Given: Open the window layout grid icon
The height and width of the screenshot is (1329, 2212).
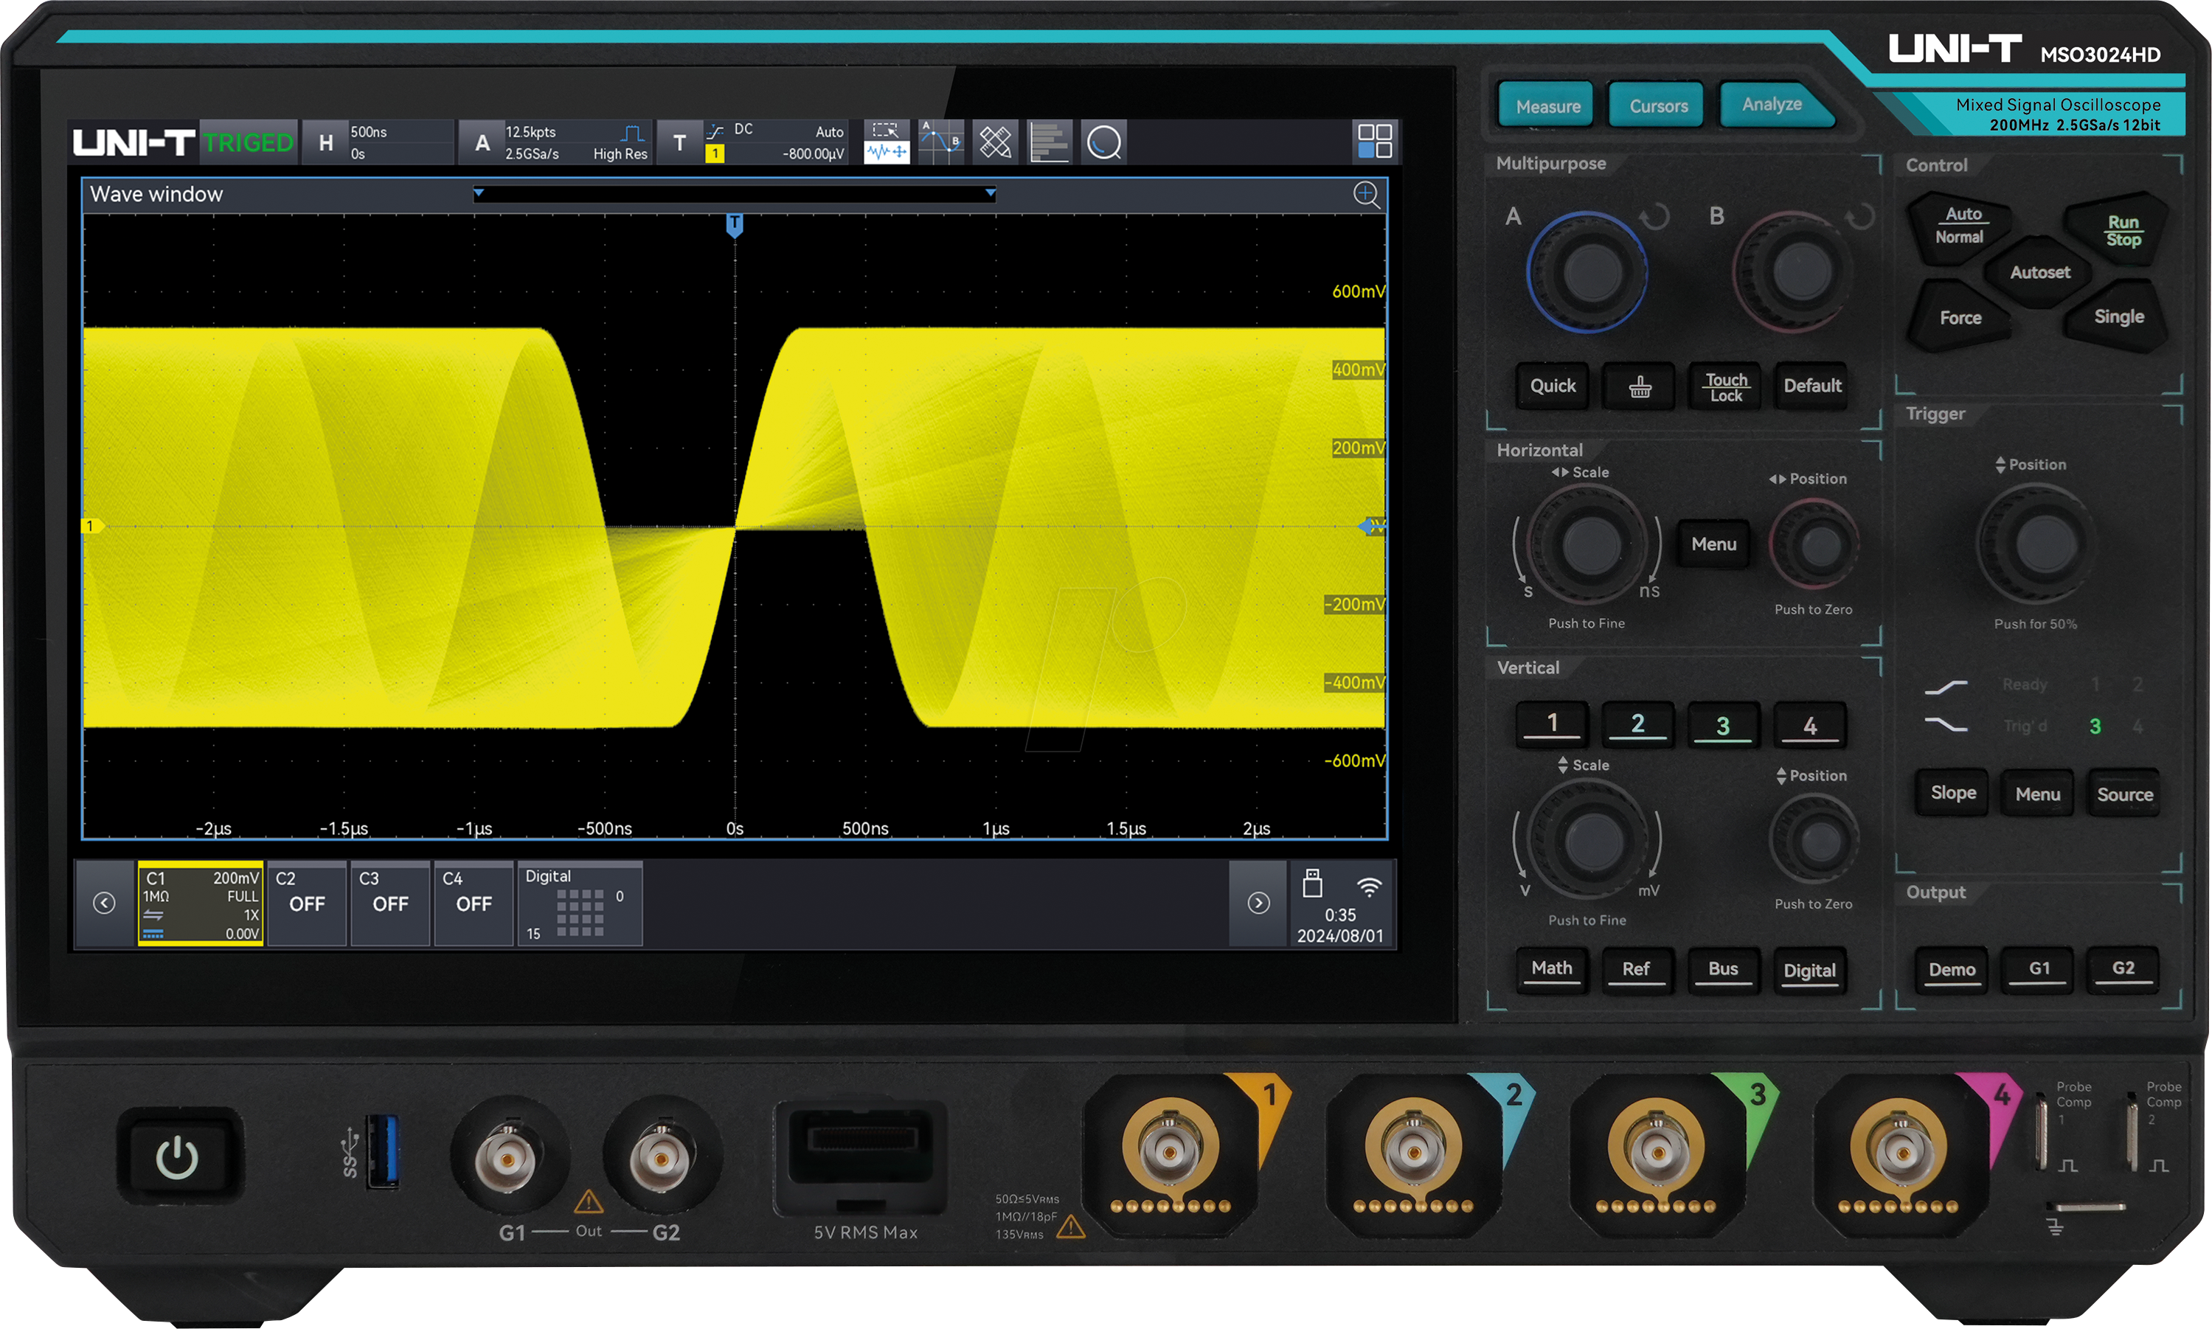Looking at the screenshot, I should pos(1375,142).
